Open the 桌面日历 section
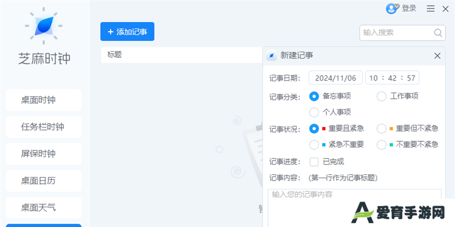The height and width of the screenshot is (227, 455). [x=44, y=180]
